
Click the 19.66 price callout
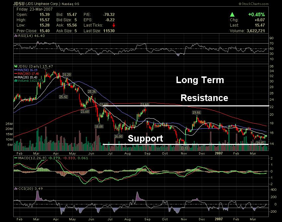pos(196,113)
